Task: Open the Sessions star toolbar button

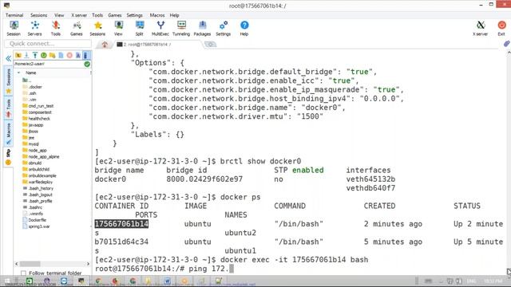Action: (x=97, y=29)
